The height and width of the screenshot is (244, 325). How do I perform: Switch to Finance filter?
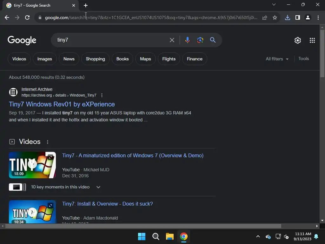(195, 59)
